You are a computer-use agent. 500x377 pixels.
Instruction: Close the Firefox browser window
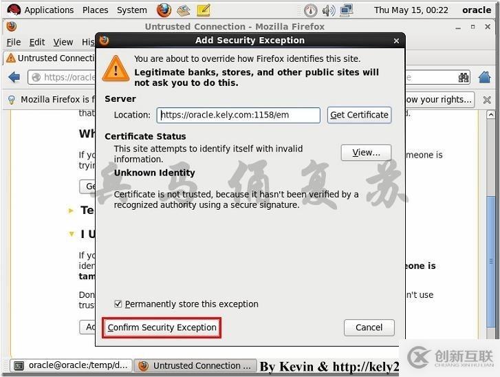click(x=488, y=27)
